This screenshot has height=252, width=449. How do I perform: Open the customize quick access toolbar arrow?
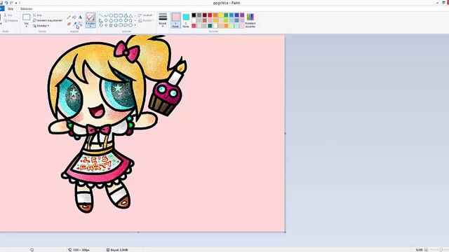[x=16, y=3]
